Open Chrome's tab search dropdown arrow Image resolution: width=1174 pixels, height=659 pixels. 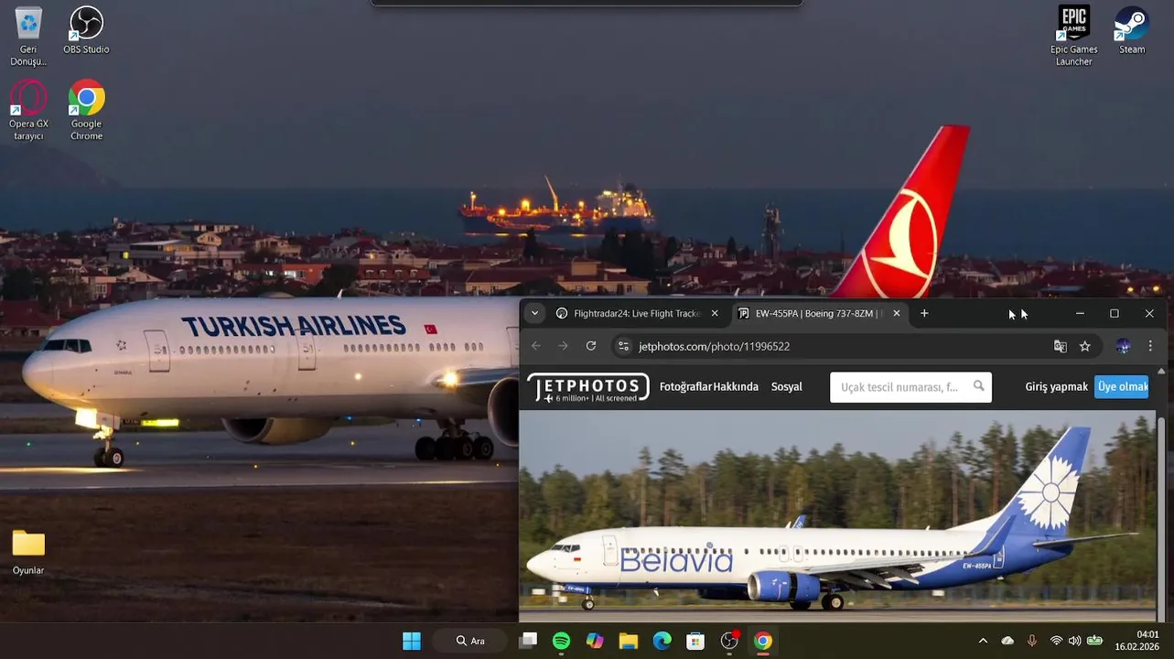pos(534,313)
